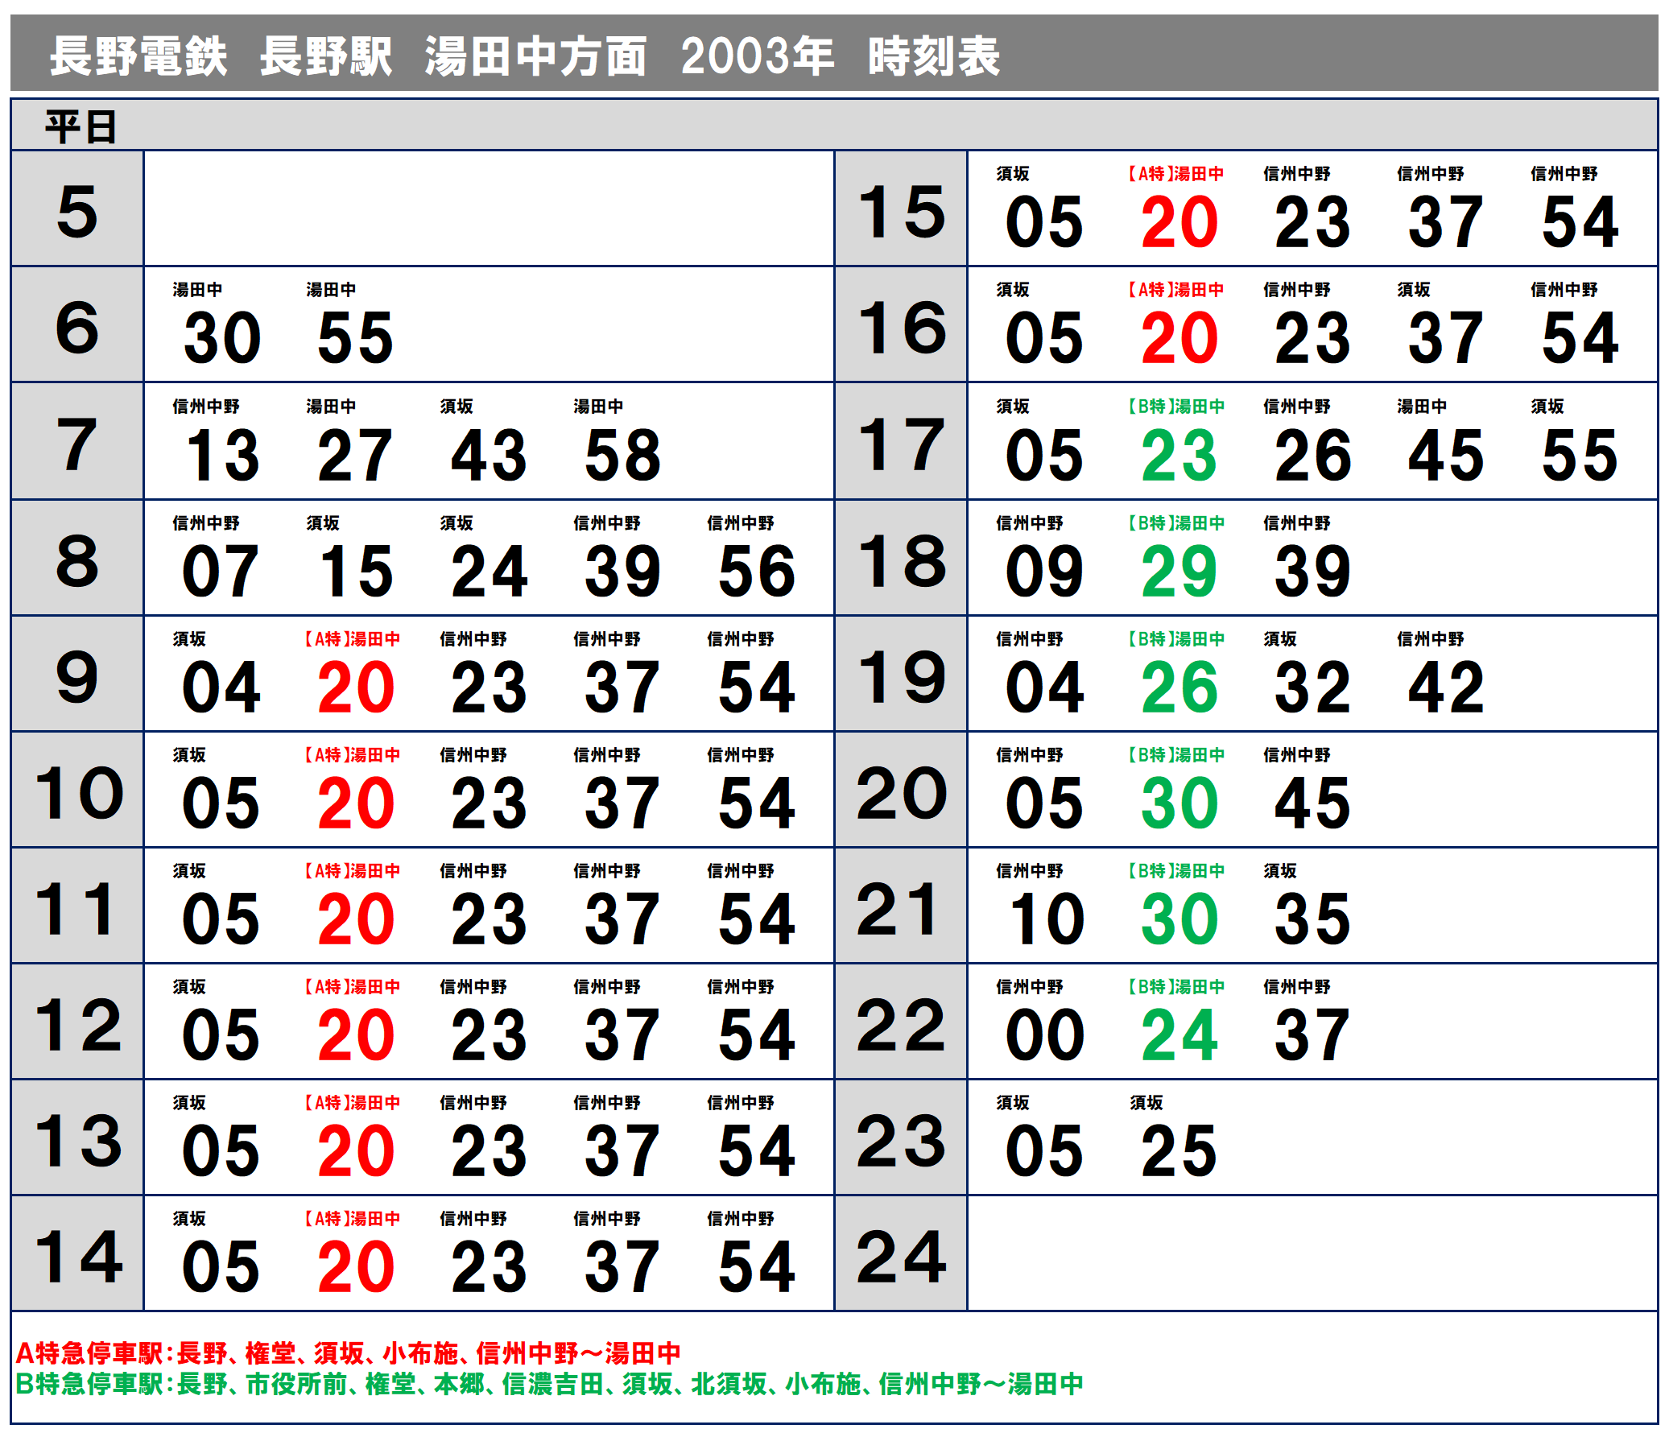Image resolution: width=1669 pixels, height=1437 pixels.
Task: Click the 54 departure in the 15 o'clock row
Action: click(1580, 222)
